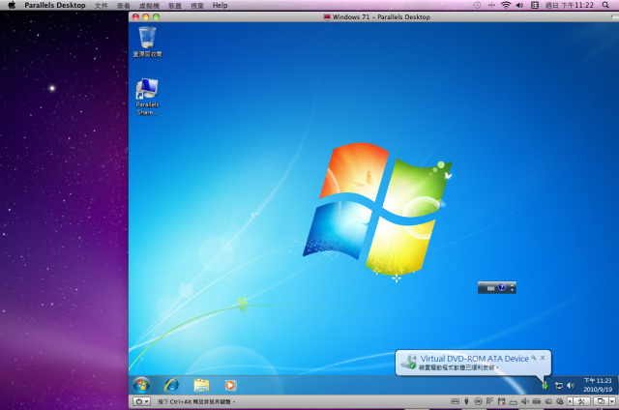Screen dimensions: 619x410
Task: Launch Internet Explorer from Windows taskbar
Action: pyautogui.click(x=172, y=385)
